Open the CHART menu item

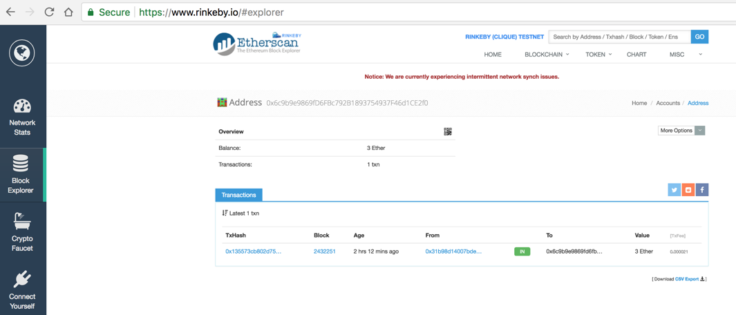point(636,55)
